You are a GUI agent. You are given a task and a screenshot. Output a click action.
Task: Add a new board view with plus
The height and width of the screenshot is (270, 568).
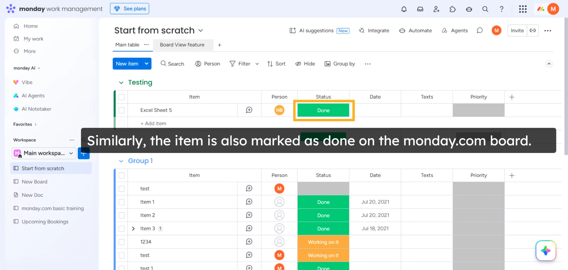(x=219, y=45)
